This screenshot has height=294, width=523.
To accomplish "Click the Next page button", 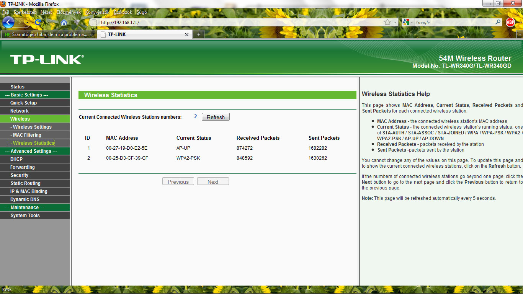I will pos(213,181).
